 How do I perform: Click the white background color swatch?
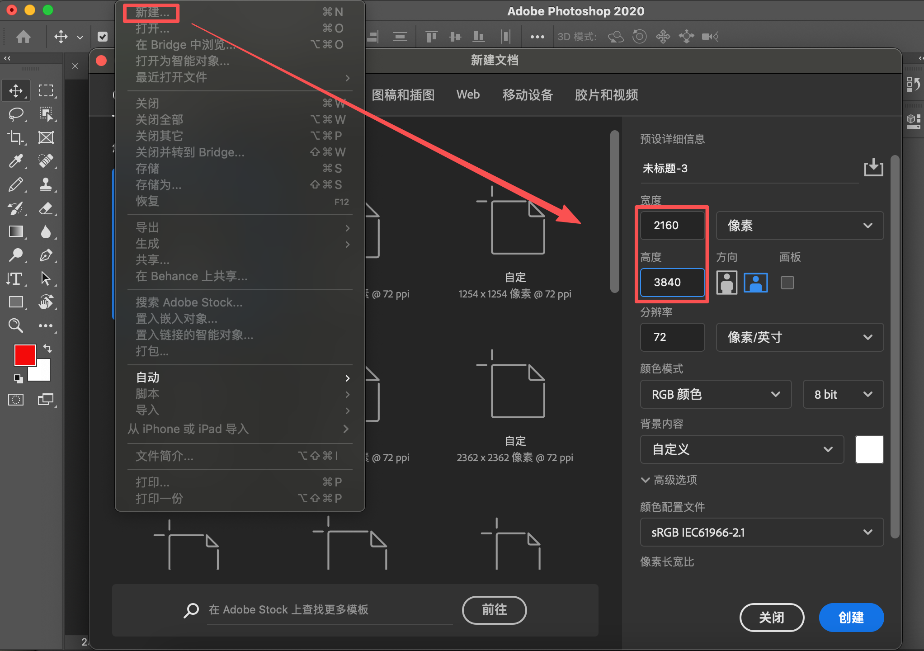click(x=869, y=449)
